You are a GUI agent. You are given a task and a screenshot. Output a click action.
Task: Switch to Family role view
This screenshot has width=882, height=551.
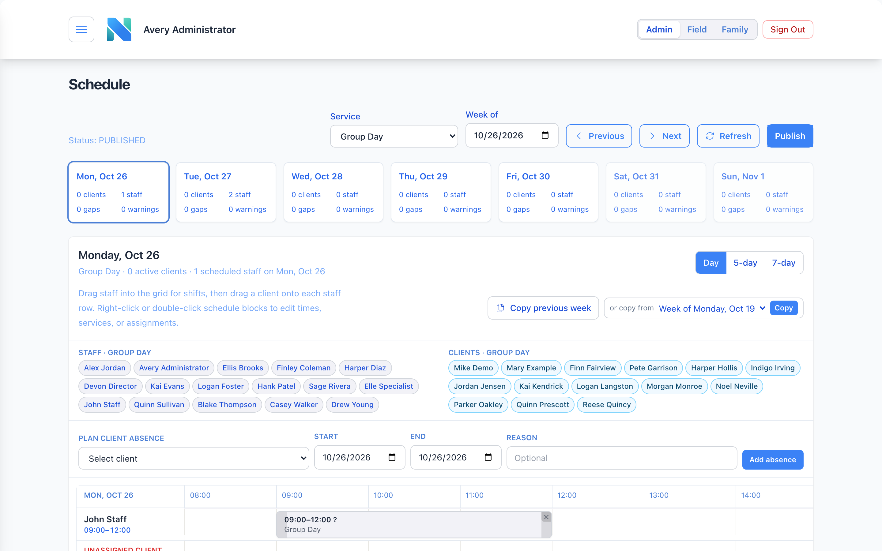coord(735,29)
